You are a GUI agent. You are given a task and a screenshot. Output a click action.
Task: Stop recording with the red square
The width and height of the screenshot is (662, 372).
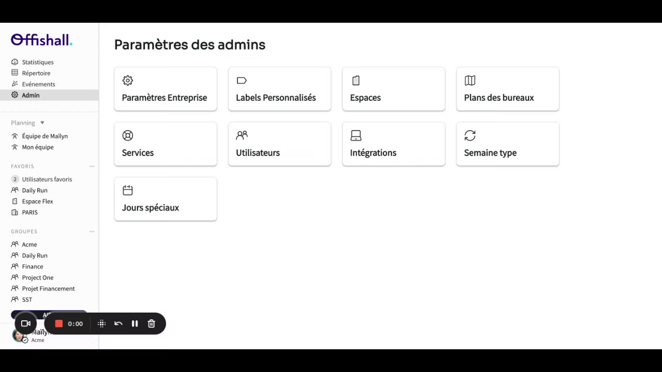click(x=59, y=323)
